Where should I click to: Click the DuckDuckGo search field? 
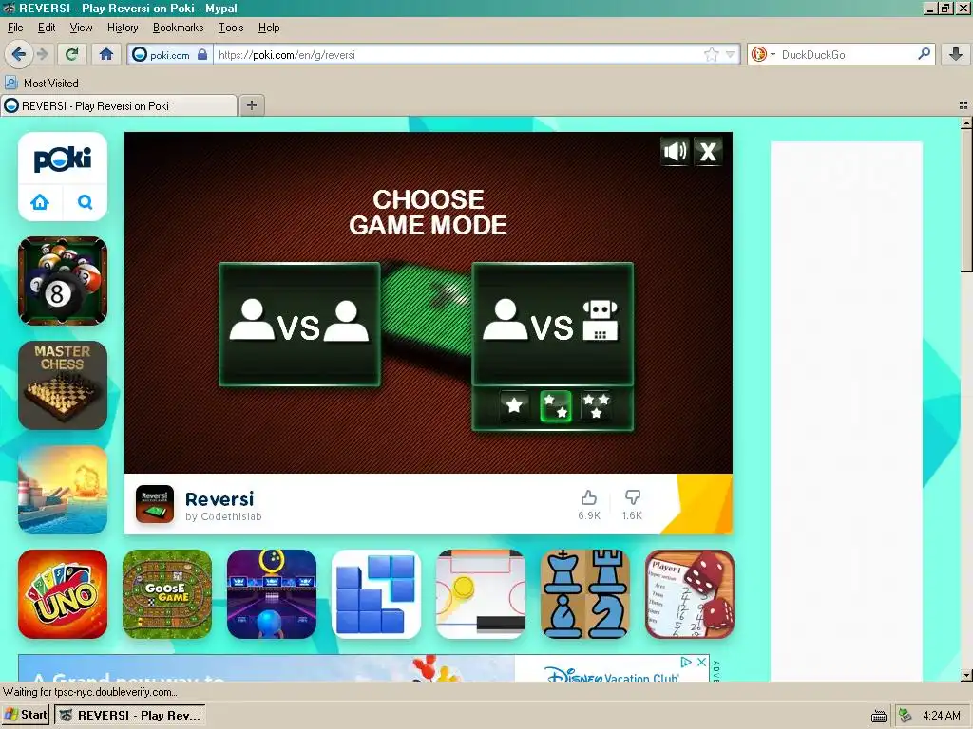(847, 54)
